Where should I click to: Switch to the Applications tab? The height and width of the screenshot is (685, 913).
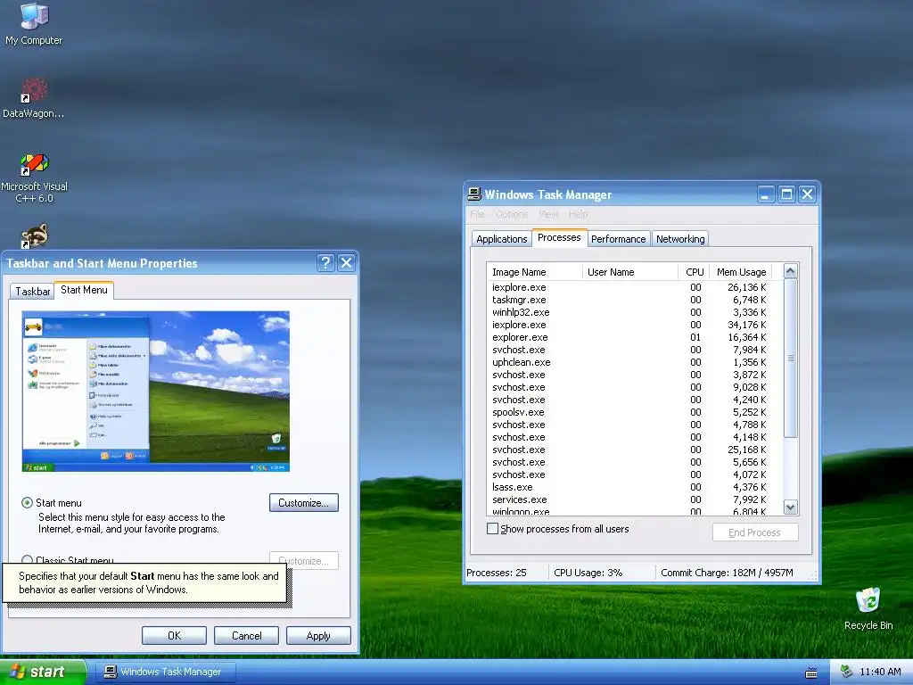tap(501, 239)
